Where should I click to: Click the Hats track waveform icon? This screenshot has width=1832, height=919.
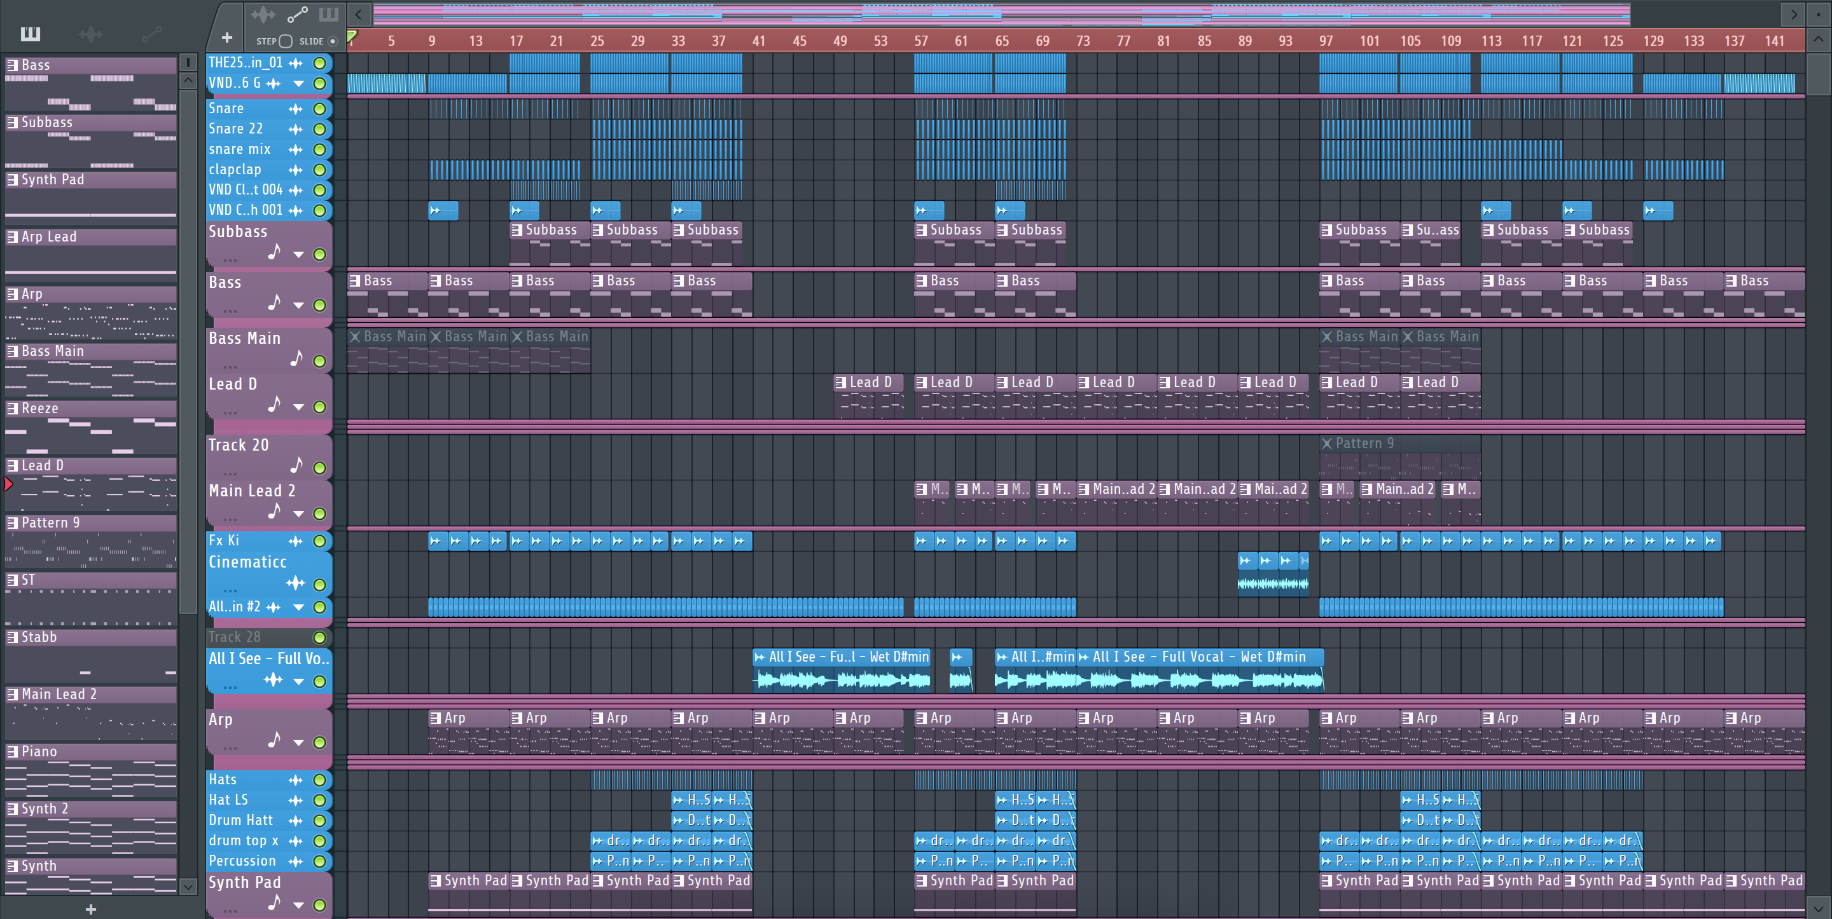pyautogui.click(x=295, y=780)
